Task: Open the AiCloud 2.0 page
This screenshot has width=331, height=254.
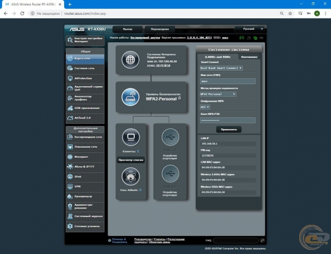Action: click(x=85, y=118)
